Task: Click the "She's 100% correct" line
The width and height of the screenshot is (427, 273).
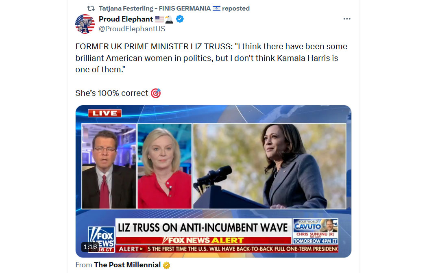Action: point(112,93)
